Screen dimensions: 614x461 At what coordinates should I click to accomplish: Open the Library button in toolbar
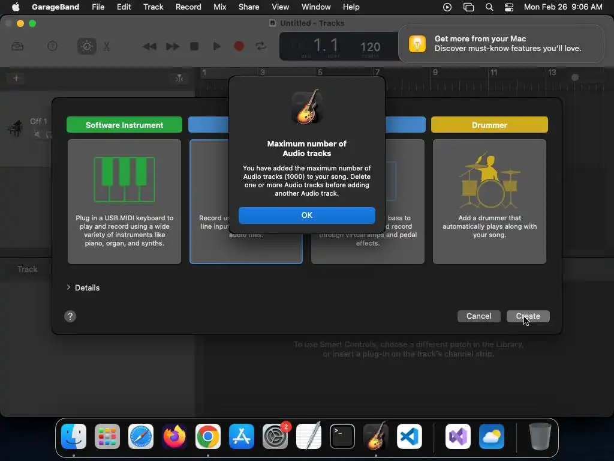(17, 46)
